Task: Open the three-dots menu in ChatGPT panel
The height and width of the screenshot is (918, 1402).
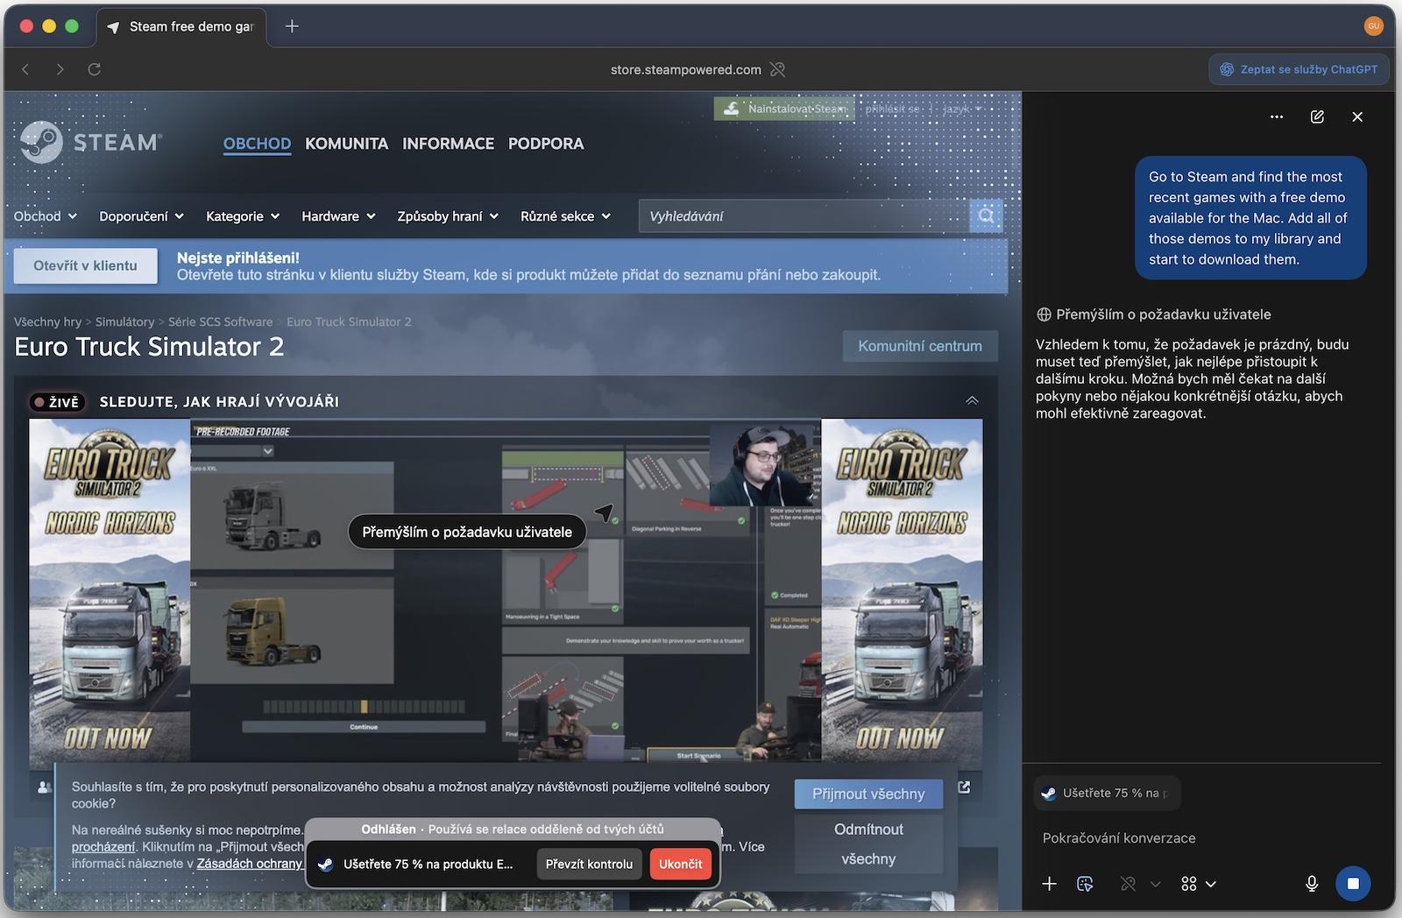Action: tap(1277, 117)
